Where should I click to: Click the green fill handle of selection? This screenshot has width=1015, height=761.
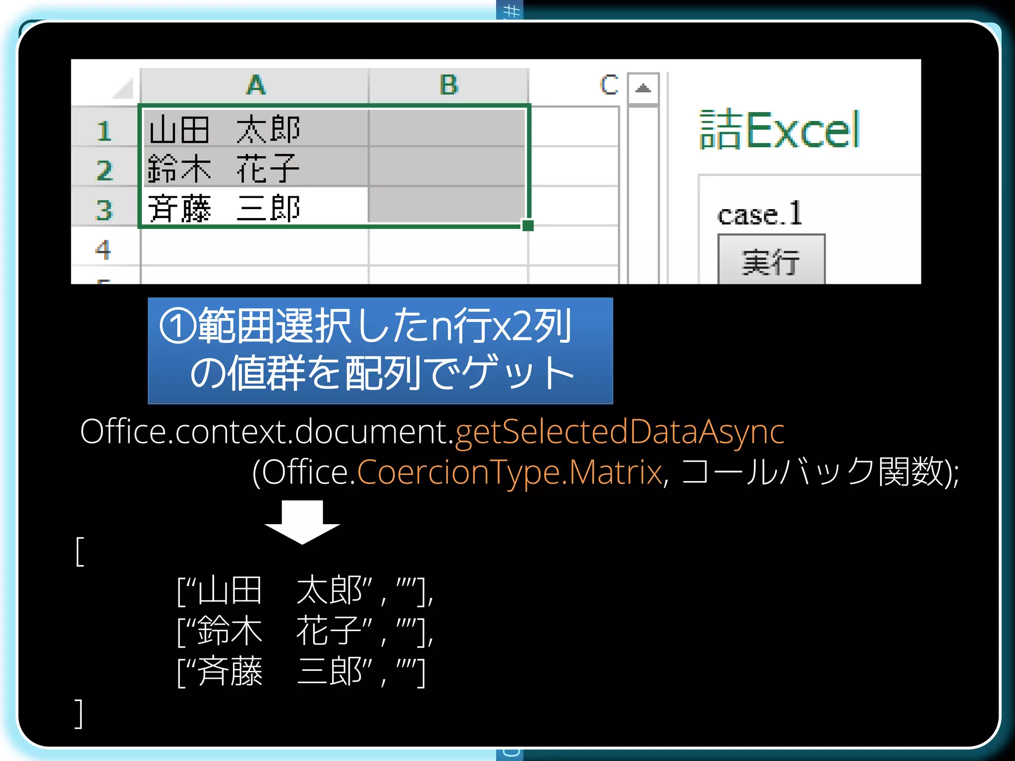[x=528, y=225]
